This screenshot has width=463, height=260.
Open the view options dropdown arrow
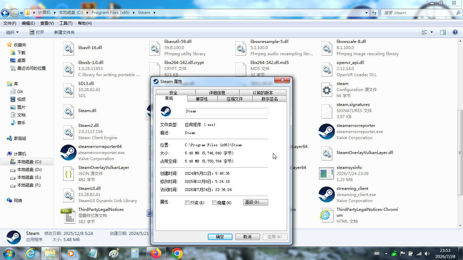[431, 32]
